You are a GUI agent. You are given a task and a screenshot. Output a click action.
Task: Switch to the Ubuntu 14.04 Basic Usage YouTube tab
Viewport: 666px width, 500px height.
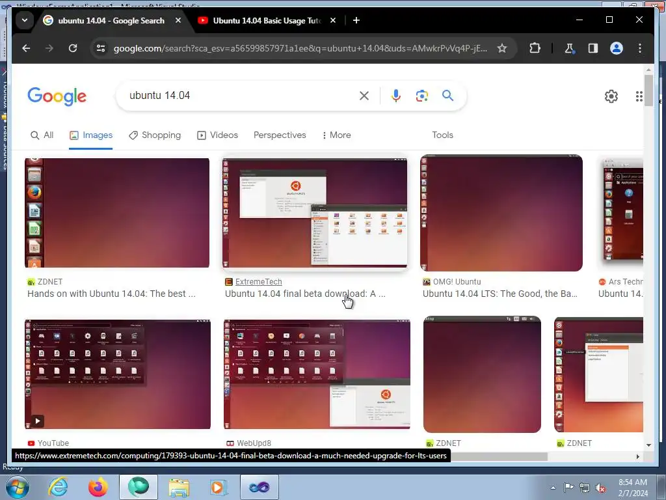pos(267,20)
